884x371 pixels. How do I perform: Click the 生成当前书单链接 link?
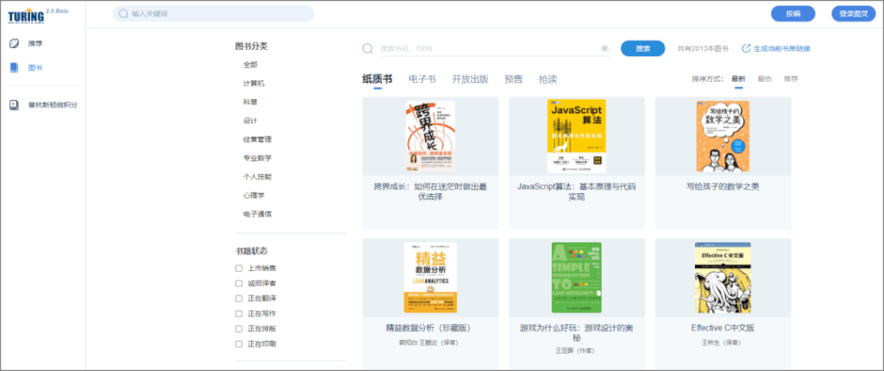point(782,48)
